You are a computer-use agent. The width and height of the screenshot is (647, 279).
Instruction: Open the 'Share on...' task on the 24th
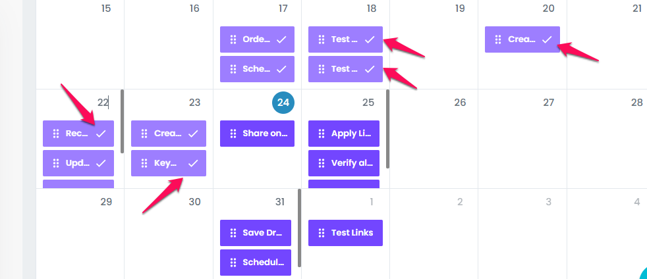click(x=257, y=134)
